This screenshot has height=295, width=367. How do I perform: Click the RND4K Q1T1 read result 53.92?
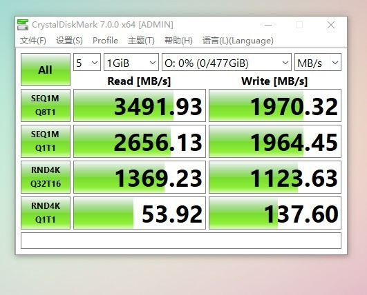click(x=140, y=213)
